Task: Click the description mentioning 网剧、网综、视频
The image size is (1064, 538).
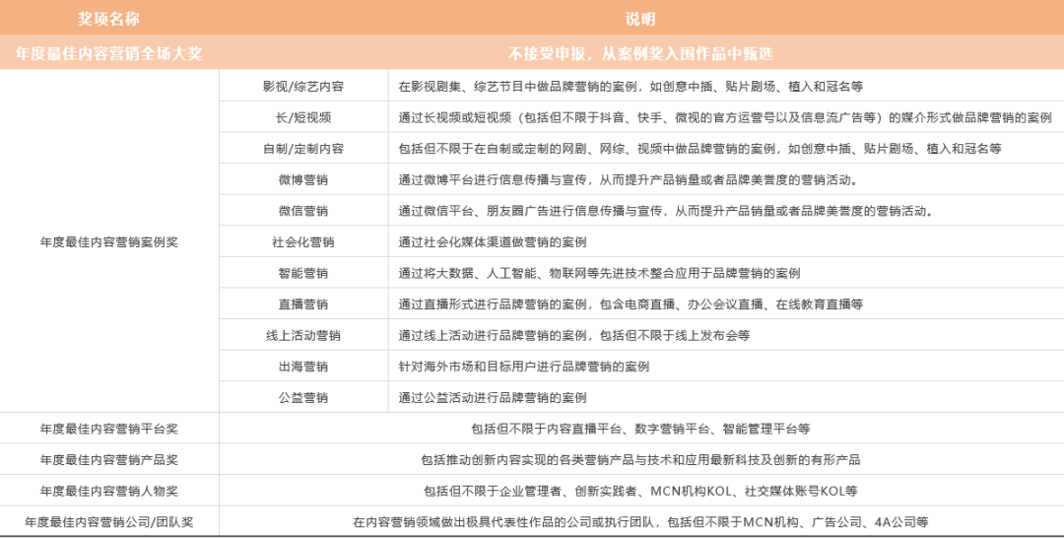Action: click(699, 149)
